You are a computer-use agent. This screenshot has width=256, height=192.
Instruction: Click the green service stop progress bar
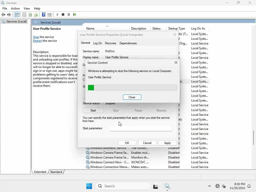pyautogui.click(x=132, y=88)
